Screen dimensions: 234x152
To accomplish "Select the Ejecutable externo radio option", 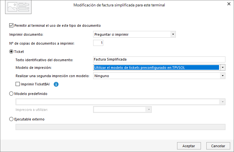I will click(x=11, y=119).
